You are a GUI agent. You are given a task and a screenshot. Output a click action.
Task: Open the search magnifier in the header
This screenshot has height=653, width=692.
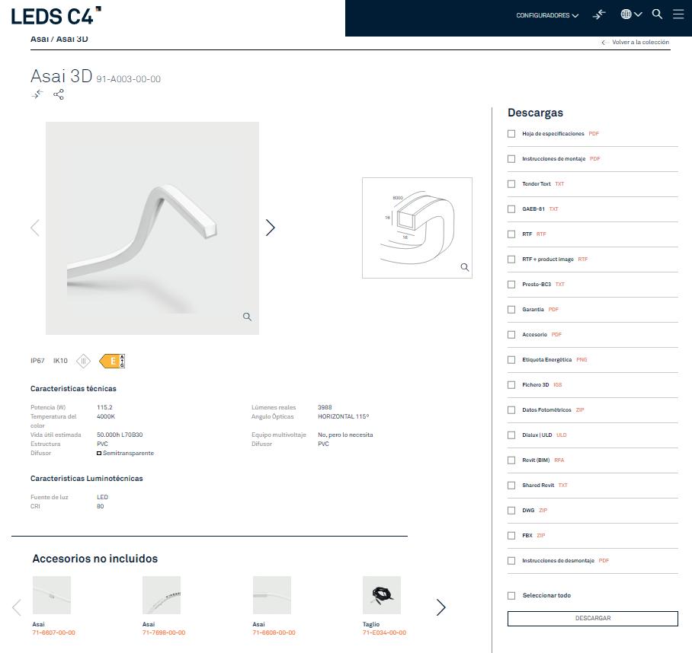tap(657, 14)
